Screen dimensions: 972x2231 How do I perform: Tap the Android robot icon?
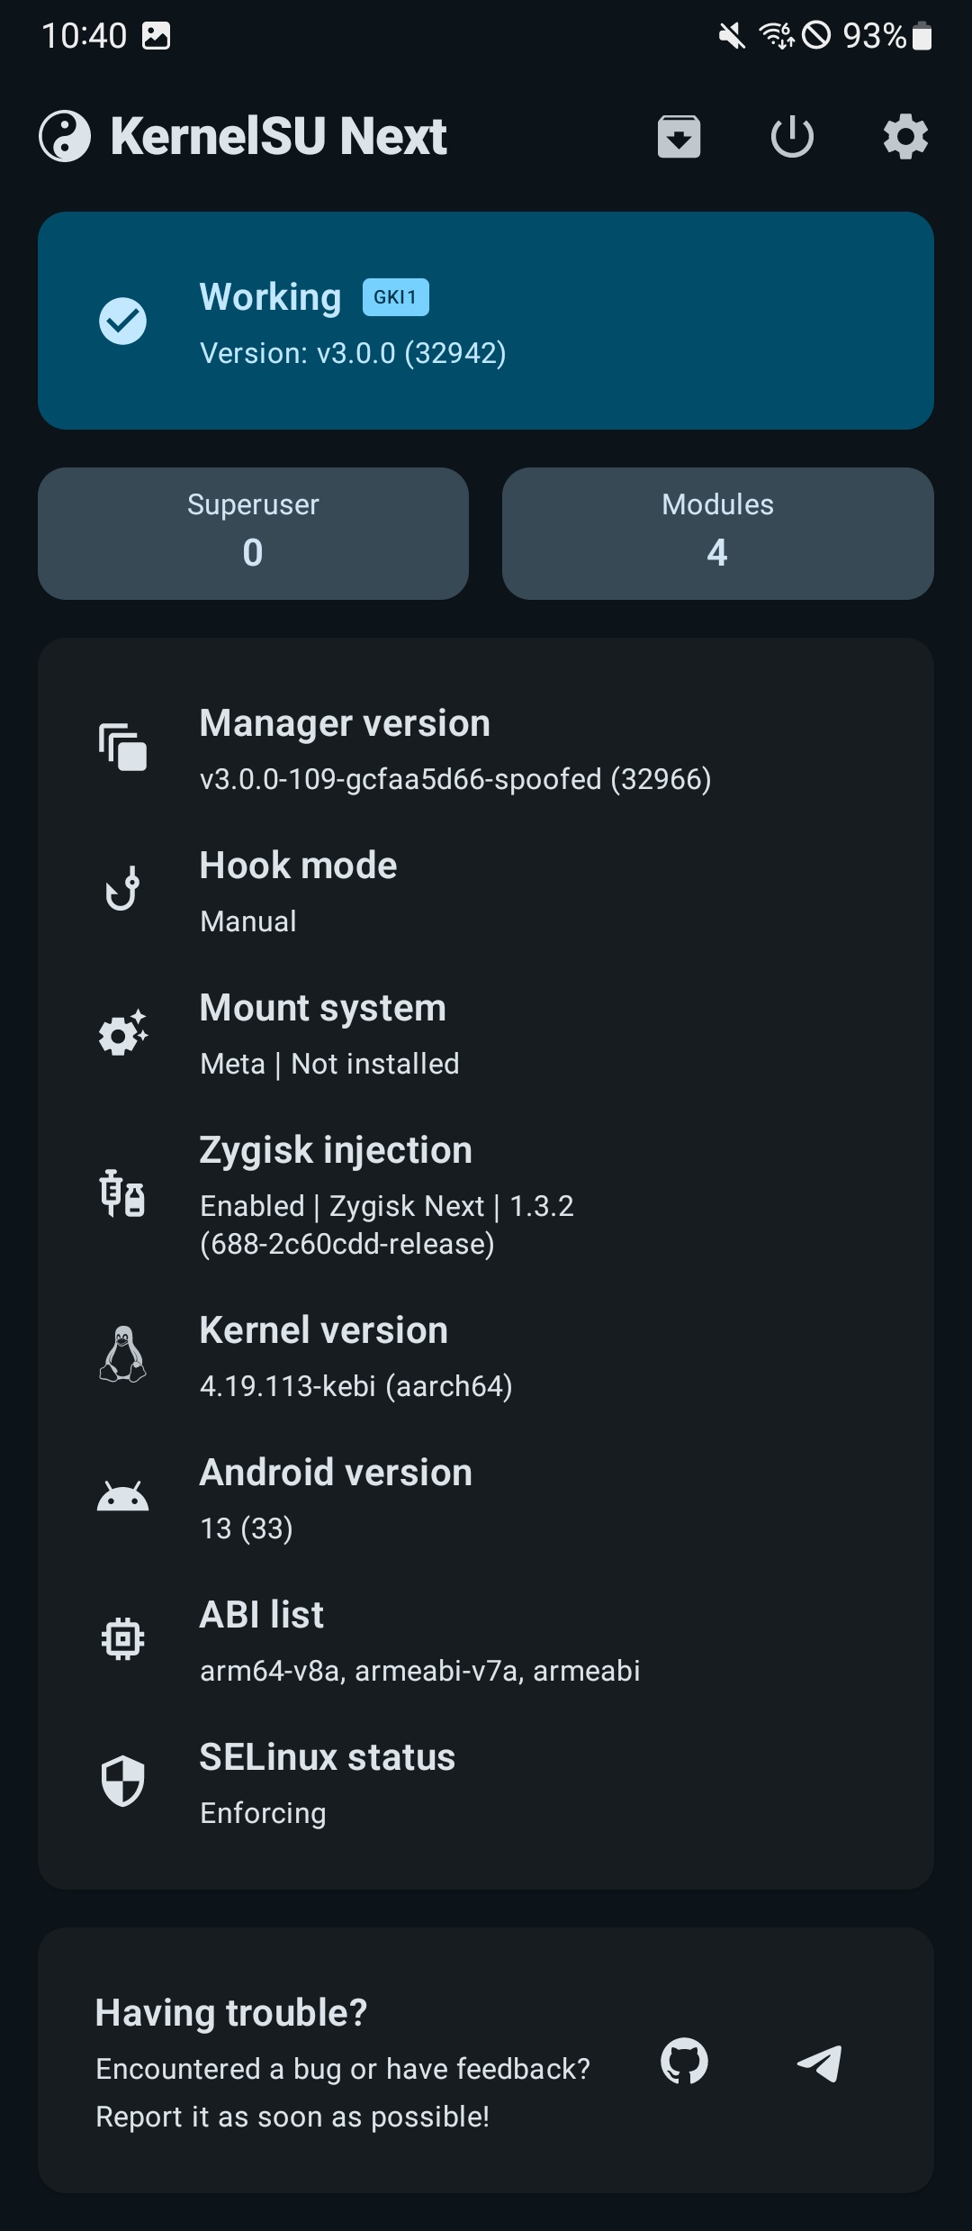122,1496
